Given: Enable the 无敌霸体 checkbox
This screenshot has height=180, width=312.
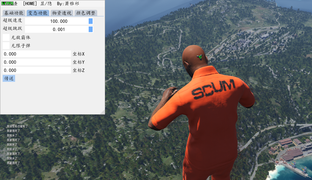Looking at the screenshot, I should (x=6, y=37).
